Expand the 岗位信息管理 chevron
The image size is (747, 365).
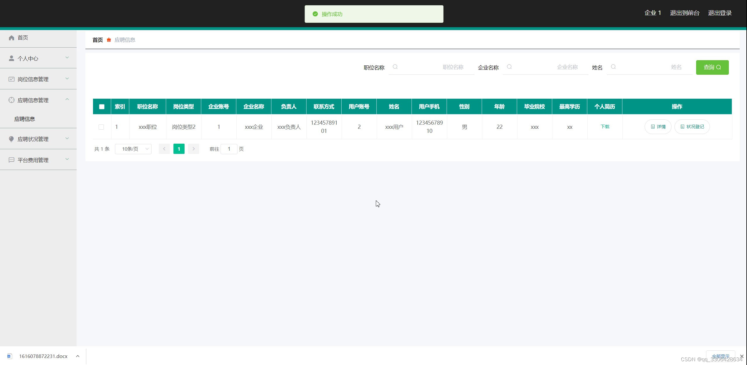[67, 79]
